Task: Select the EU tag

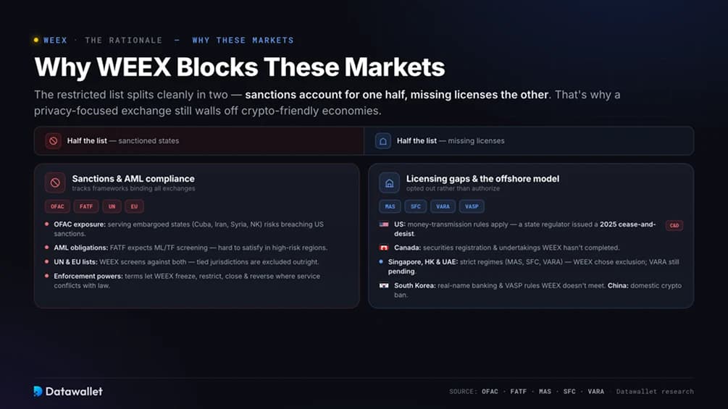Action: (134, 206)
